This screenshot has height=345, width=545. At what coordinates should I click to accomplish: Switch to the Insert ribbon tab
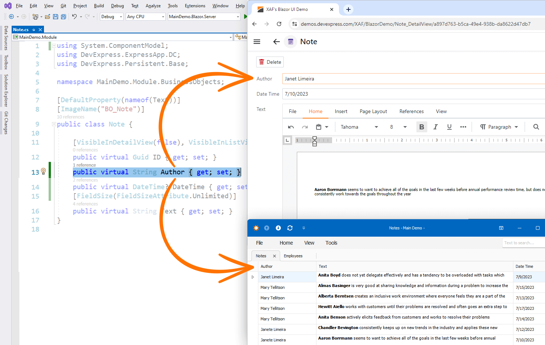tap(341, 111)
